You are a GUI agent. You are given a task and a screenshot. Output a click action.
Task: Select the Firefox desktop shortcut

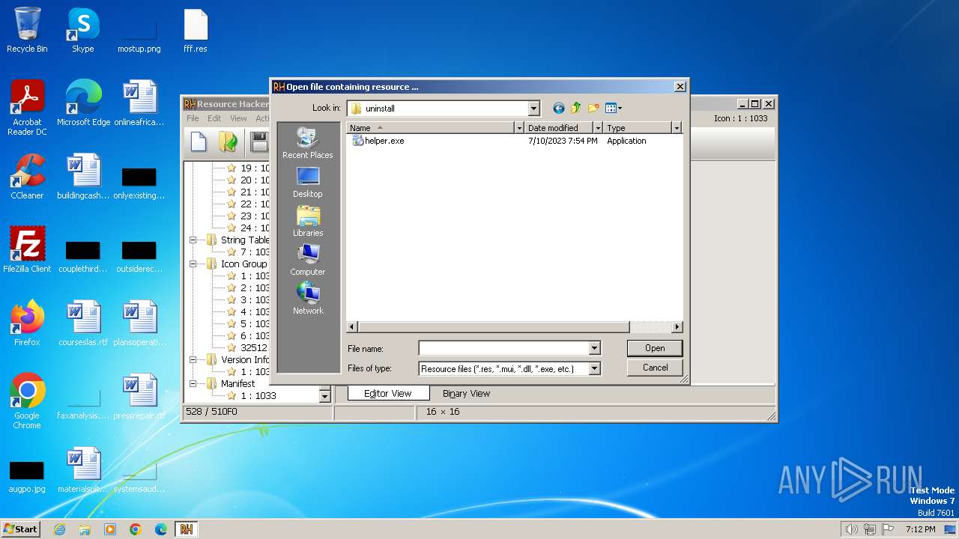pos(27,323)
